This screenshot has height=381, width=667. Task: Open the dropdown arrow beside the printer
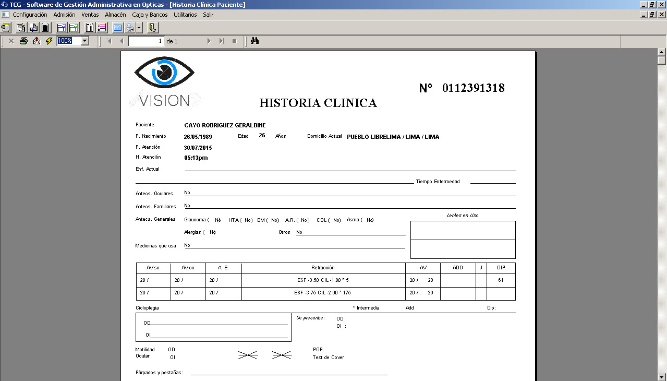139,28
